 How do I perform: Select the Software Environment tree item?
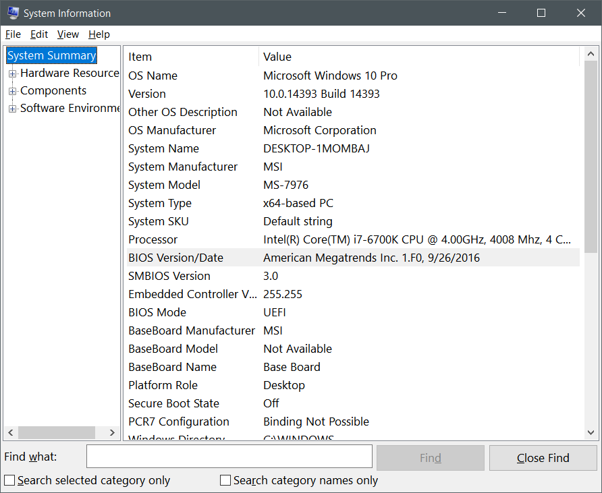pos(70,108)
